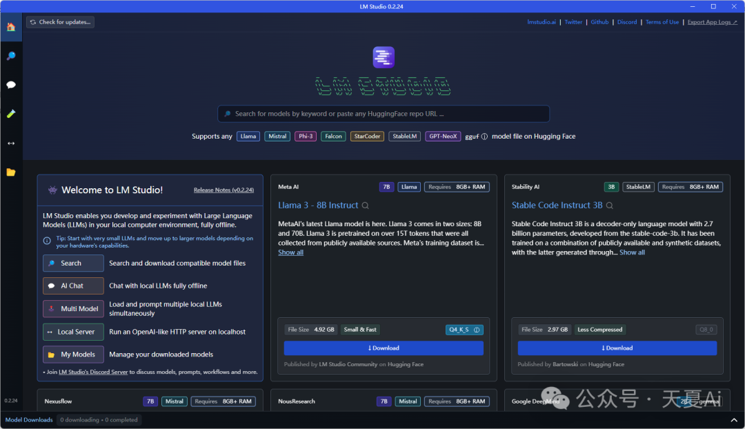Click the gguf info icon
745x429 pixels.
click(x=484, y=137)
